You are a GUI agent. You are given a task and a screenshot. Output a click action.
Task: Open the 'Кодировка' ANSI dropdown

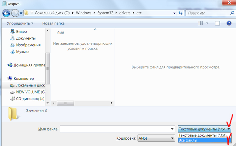pos(156,138)
